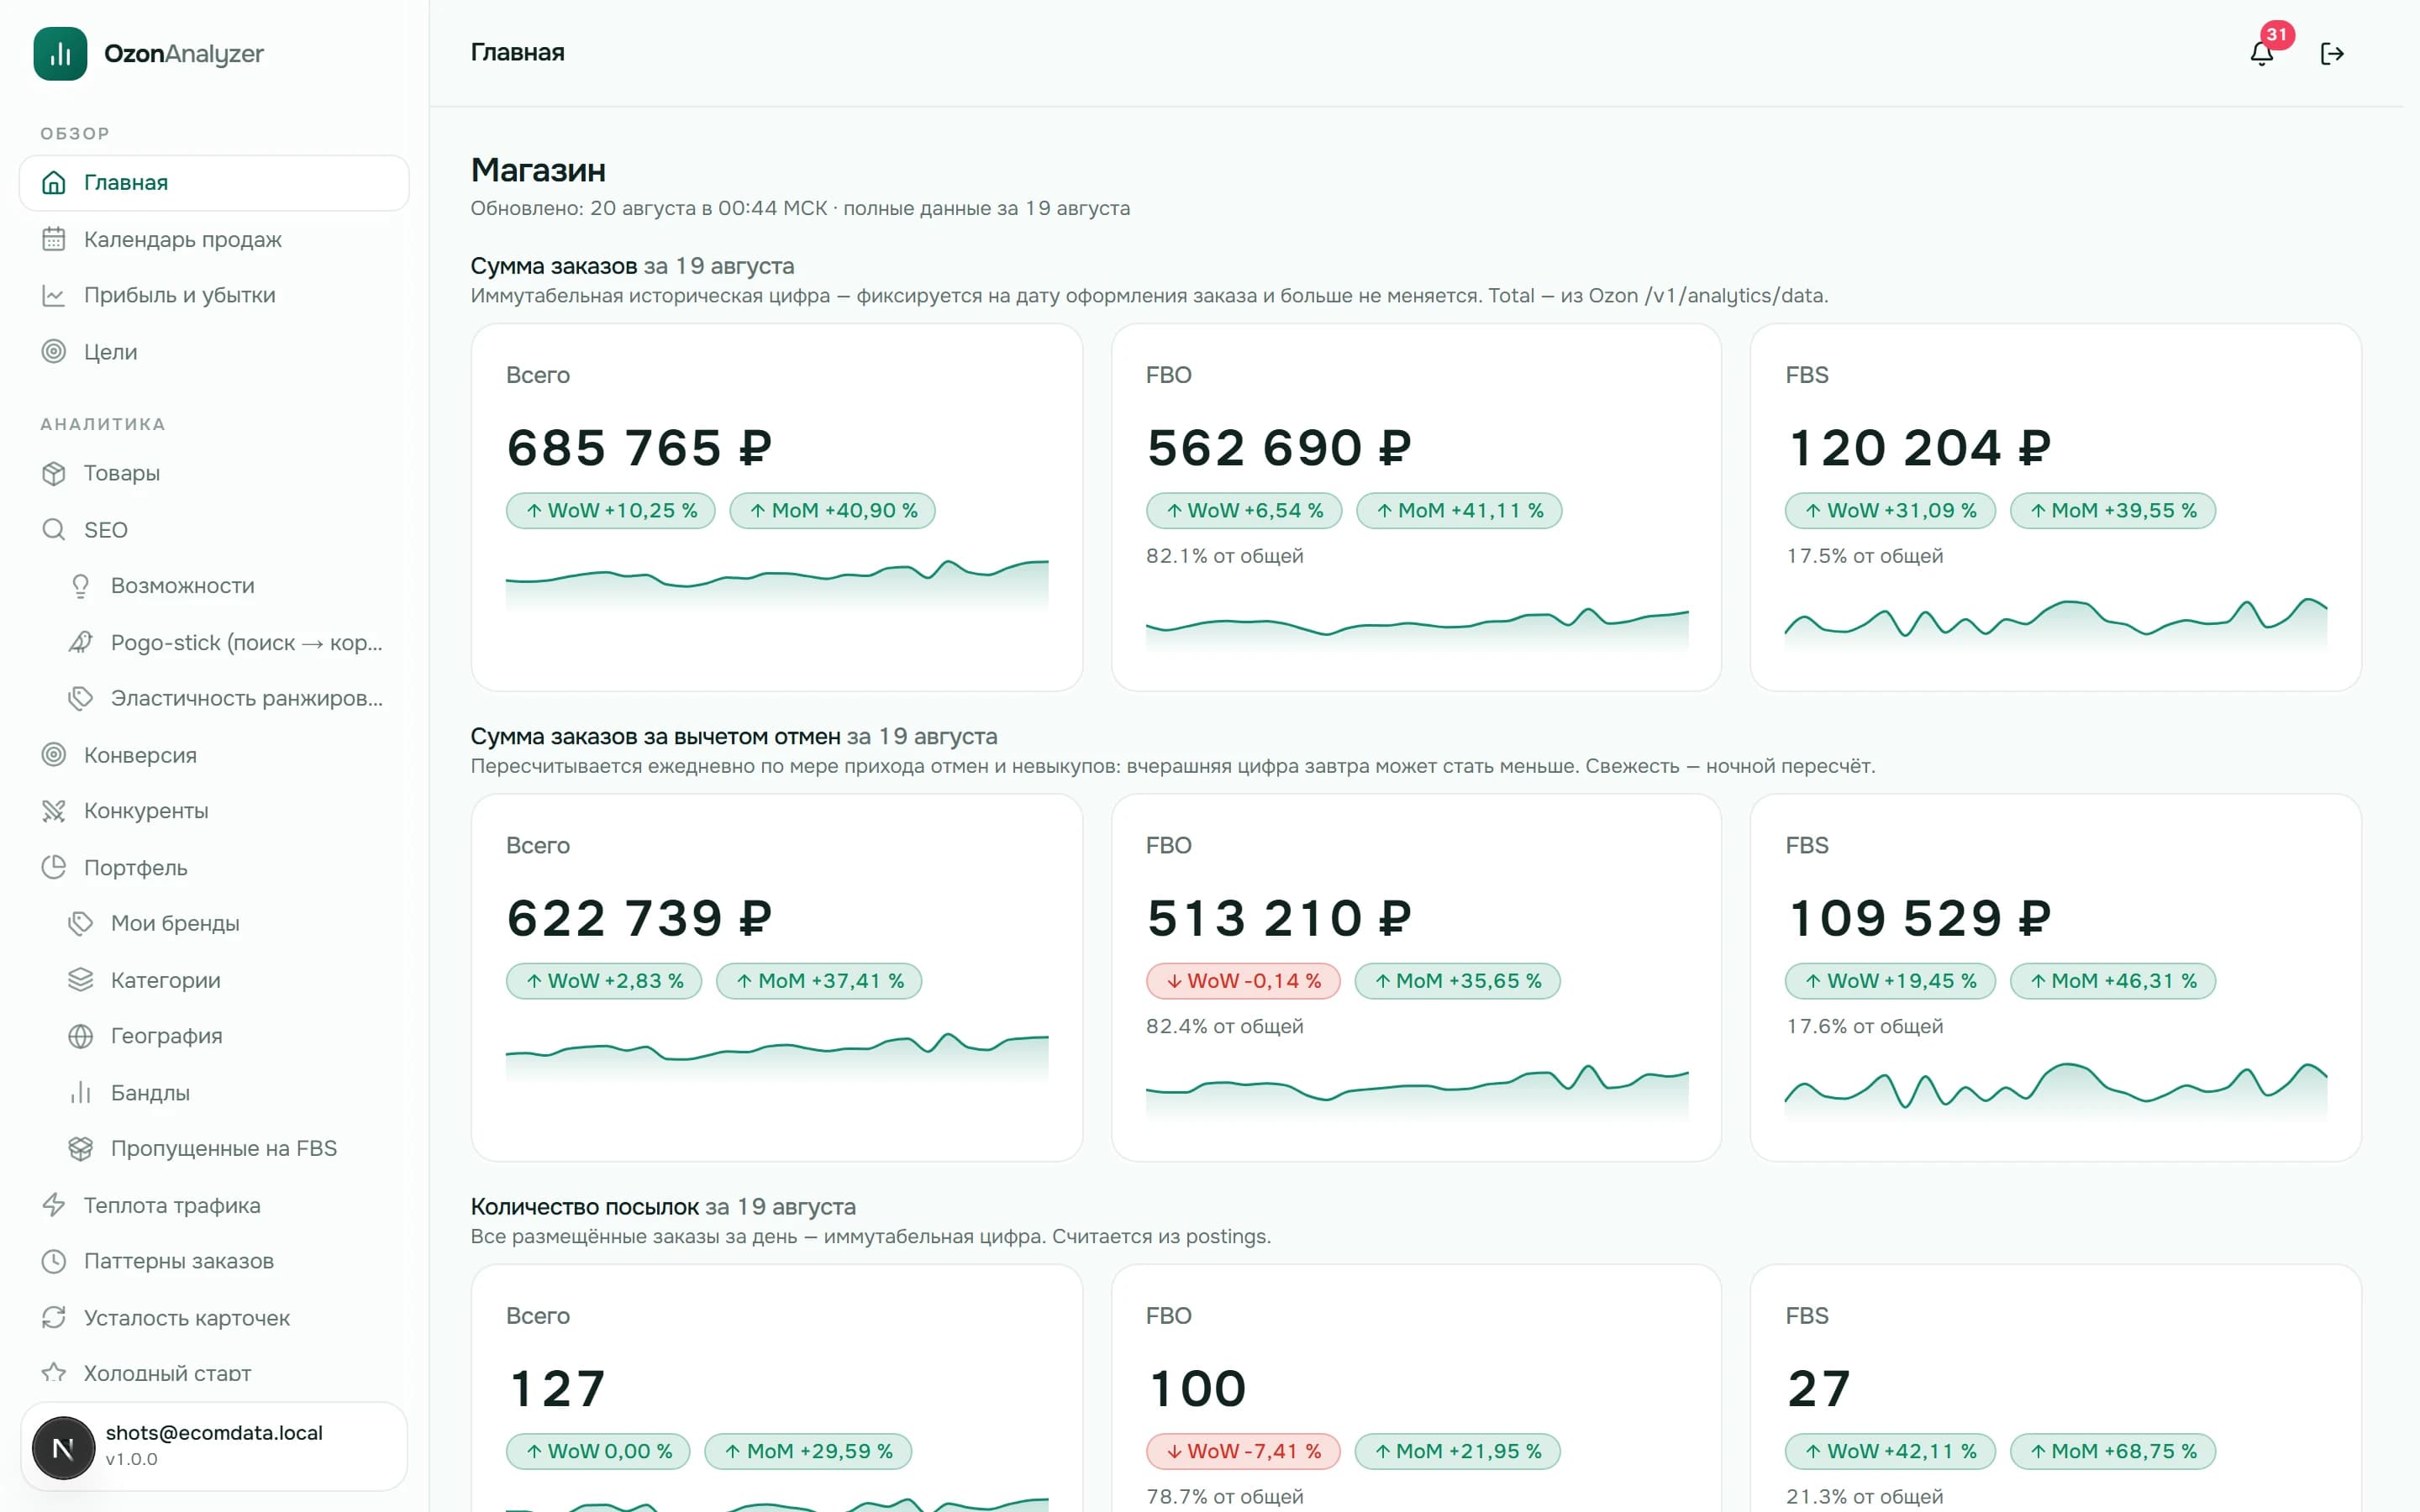Click the tag icon for Эластичность ранжирования
This screenshot has width=2420, height=1512.
tap(81, 698)
